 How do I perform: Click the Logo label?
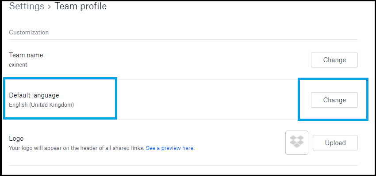point(16,139)
